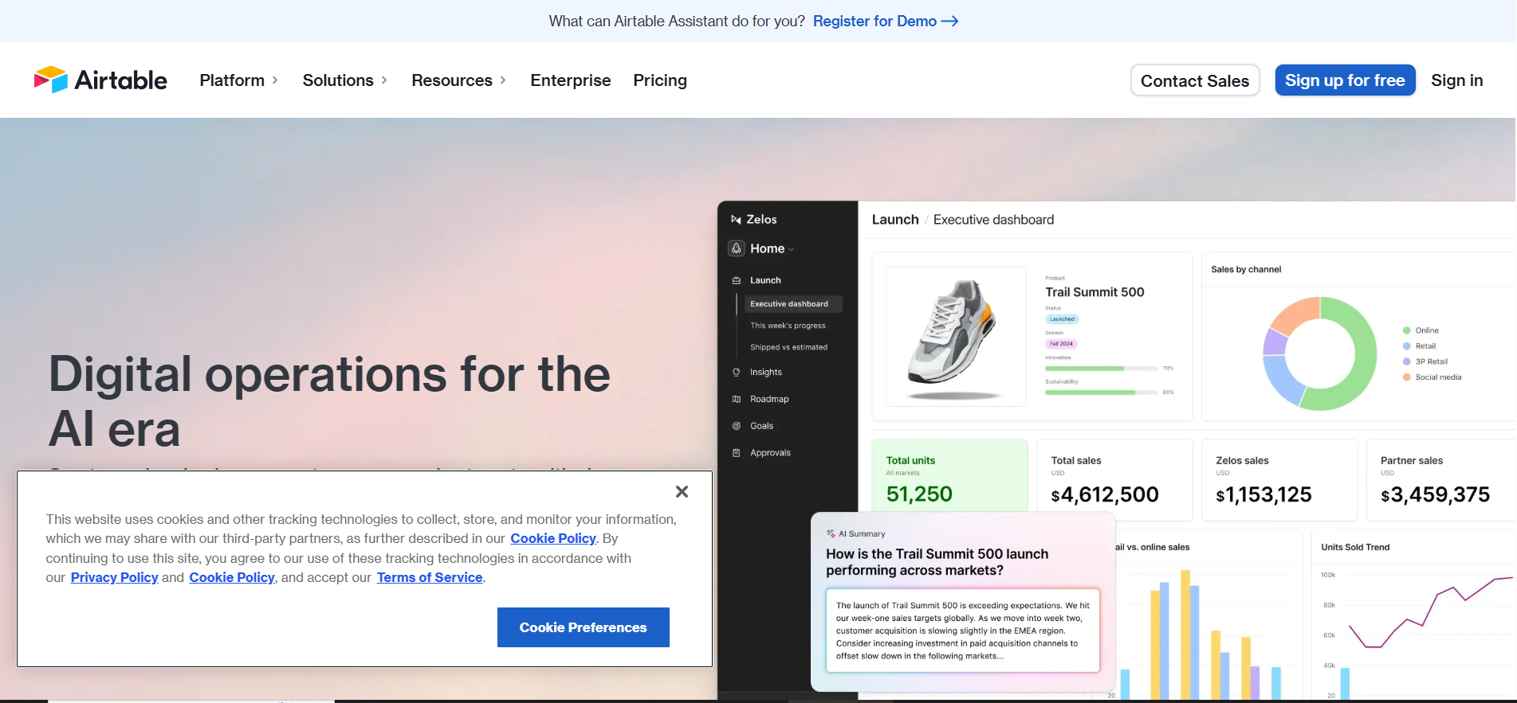Viewport: 1517px width, 703px height.
Task: Click the Home rocket icon in sidebar
Action: click(x=737, y=248)
